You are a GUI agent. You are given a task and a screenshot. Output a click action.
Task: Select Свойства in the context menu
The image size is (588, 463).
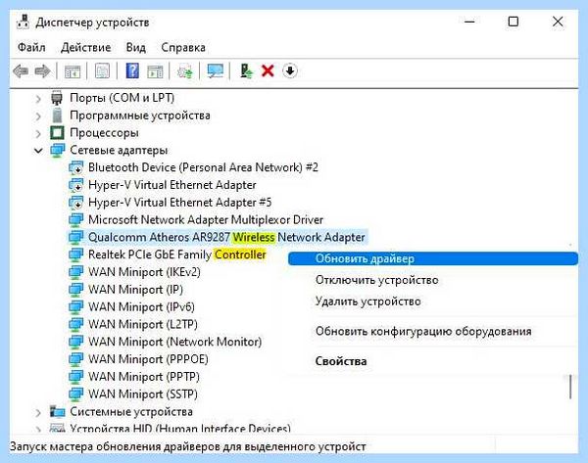(340, 361)
